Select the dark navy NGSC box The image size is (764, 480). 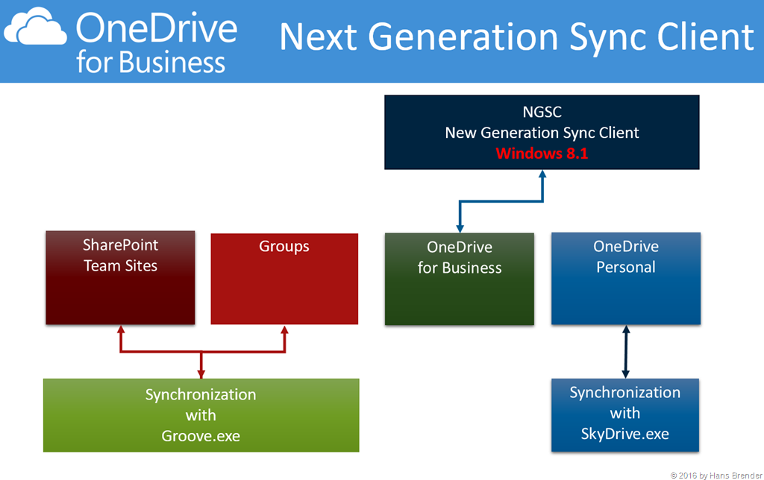[x=542, y=132]
